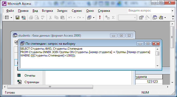Image resolution: width=177 pixels, height=97 pixels.
Task: Save the query with the floppy icon
Action: (x=17, y=18)
